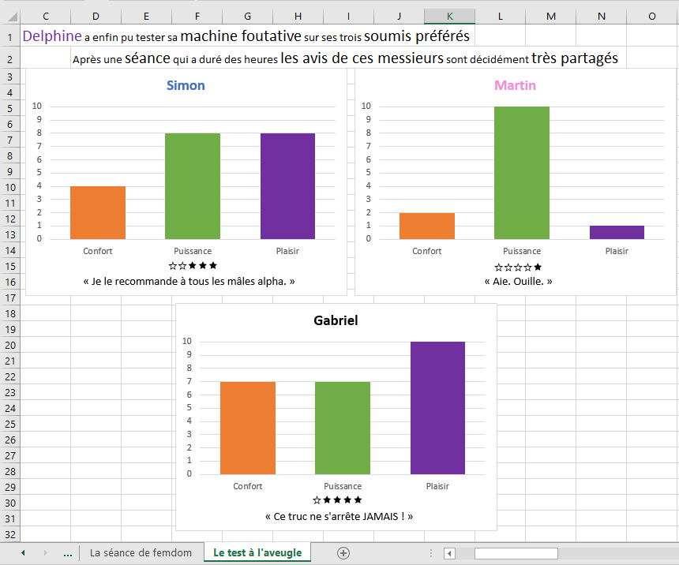Click the "Aie. Ouille." quote text box
The height and width of the screenshot is (565, 679).
point(518,281)
